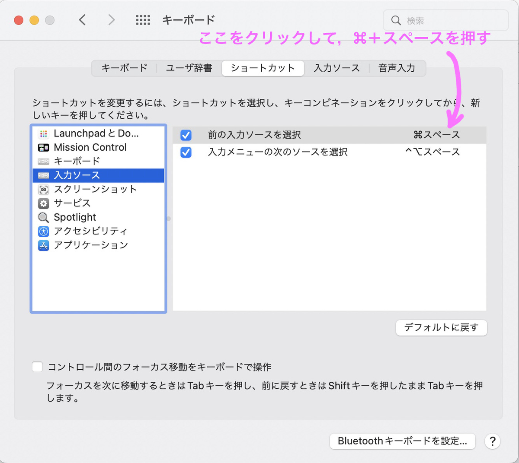Image resolution: width=519 pixels, height=463 pixels.
Task: Switch to the 入力ソース tab
Action: click(336, 68)
